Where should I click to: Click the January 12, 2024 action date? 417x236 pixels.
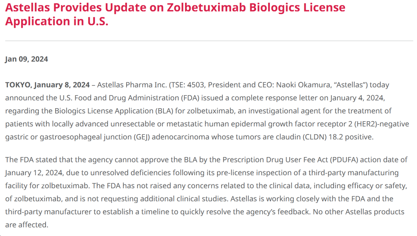click(x=34, y=172)
